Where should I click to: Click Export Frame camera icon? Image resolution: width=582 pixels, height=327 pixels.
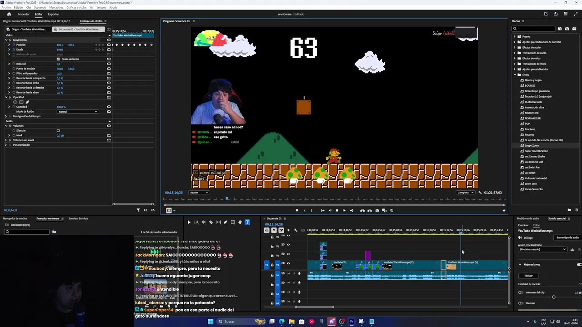(x=377, y=210)
